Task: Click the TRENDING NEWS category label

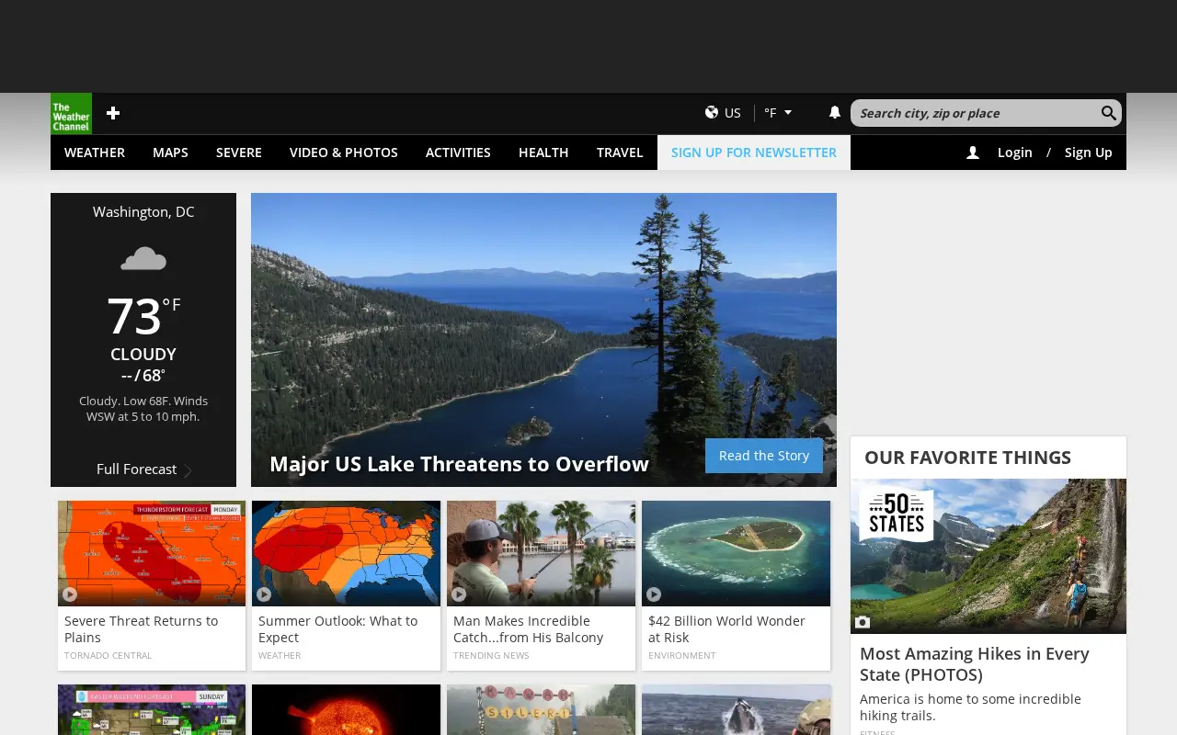Action: pos(491,656)
